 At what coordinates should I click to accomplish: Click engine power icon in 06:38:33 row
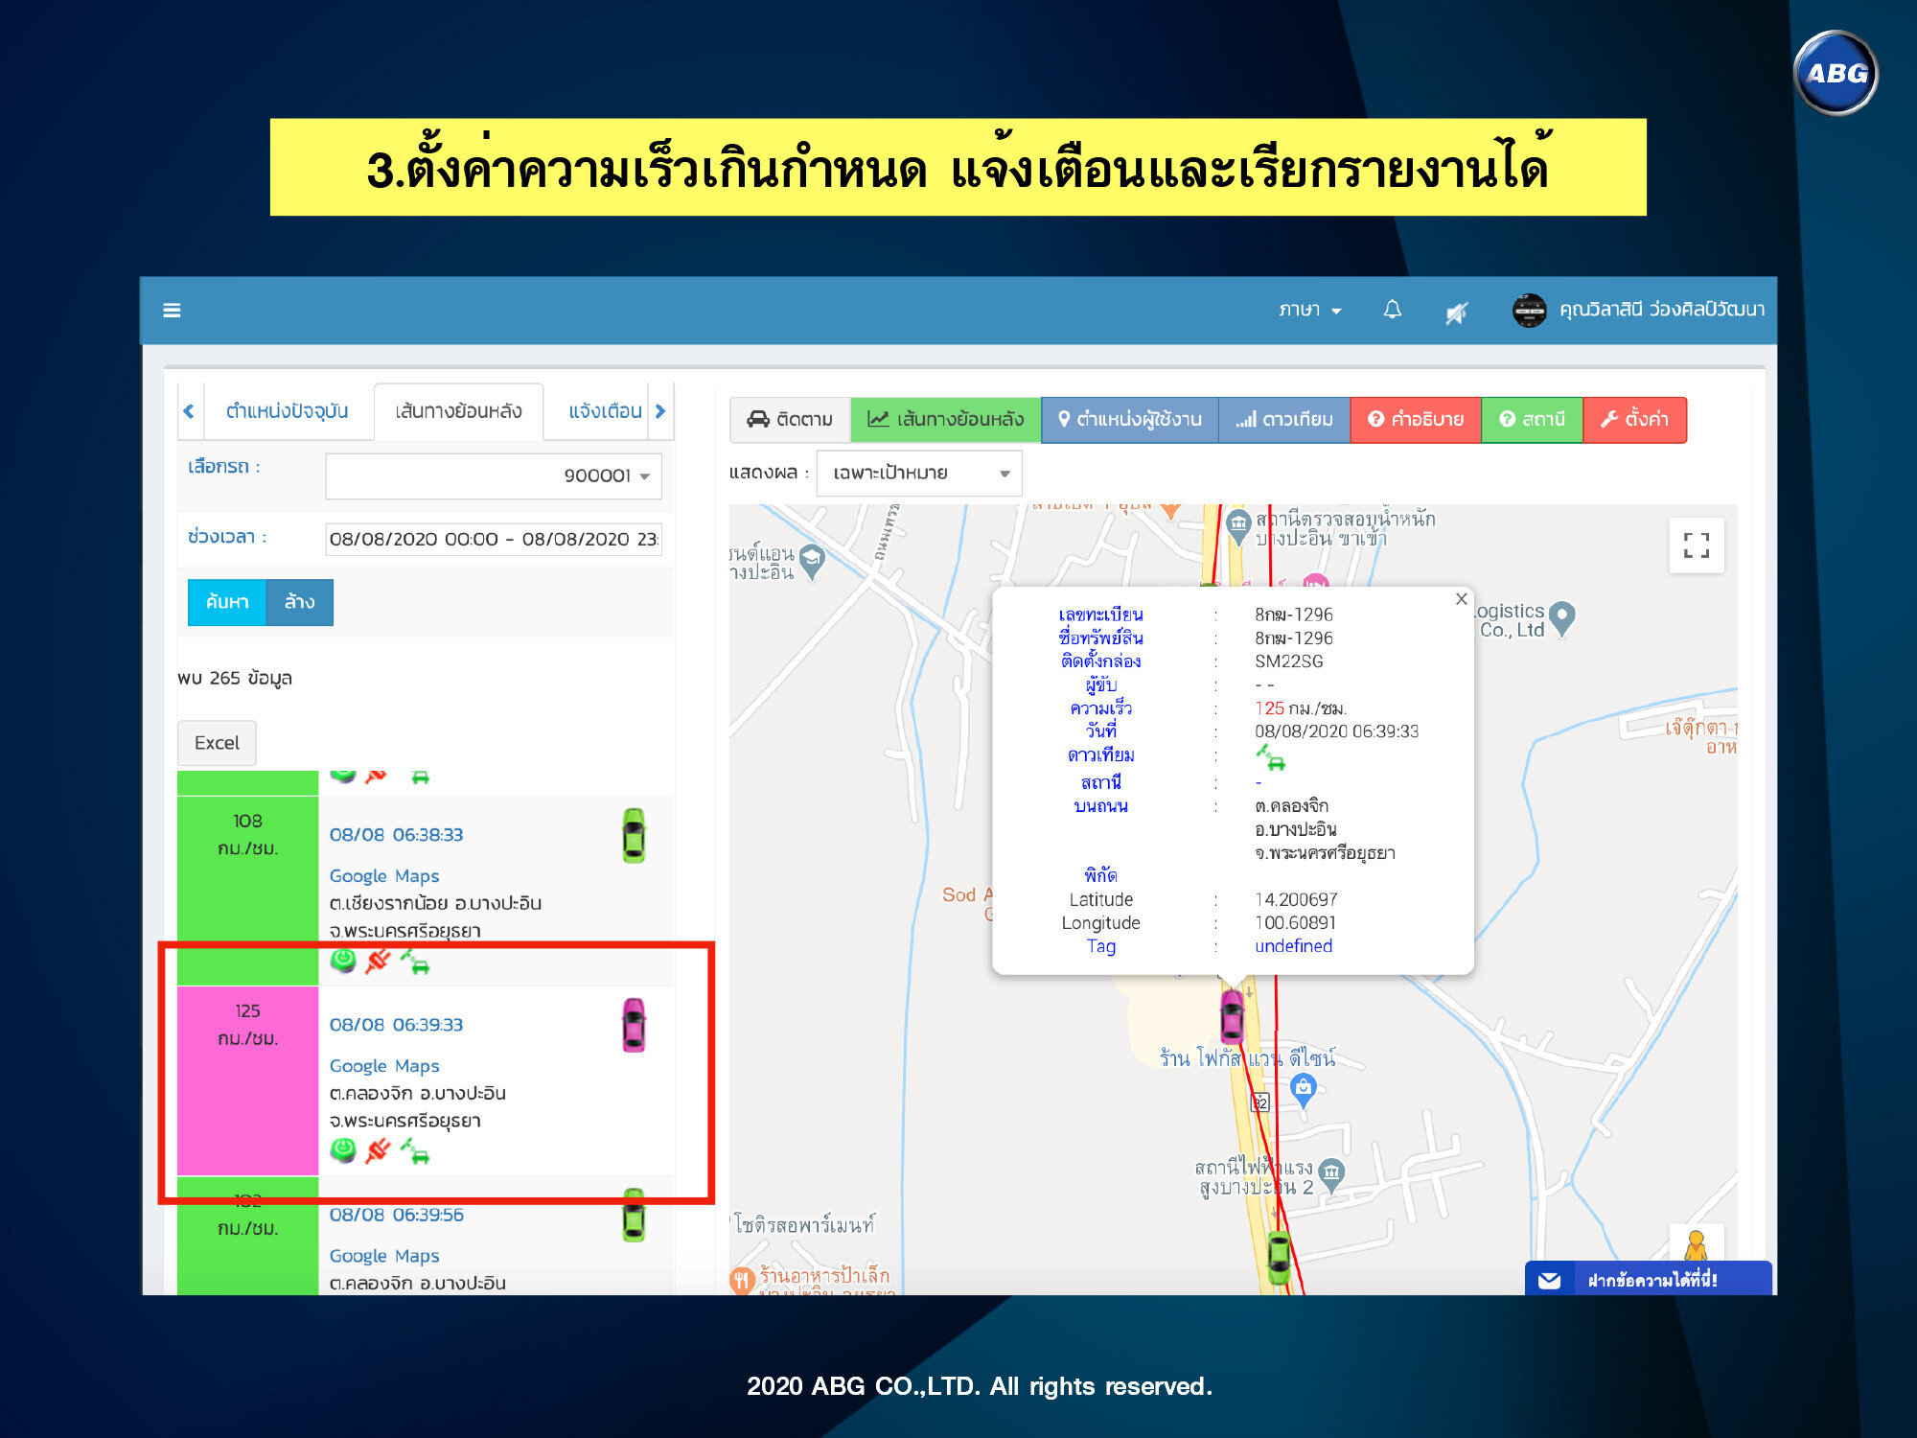[x=343, y=960]
